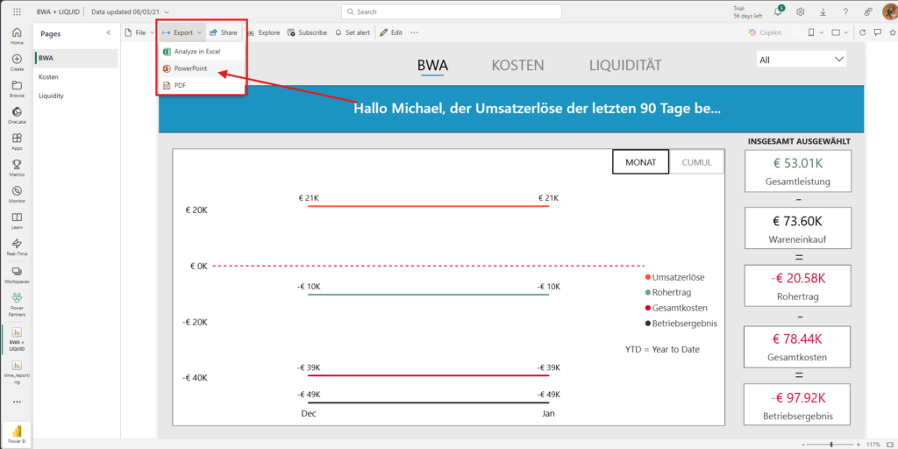This screenshot has width=898, height=449.
Task: Click the Explore button
Action: [263, 32]
